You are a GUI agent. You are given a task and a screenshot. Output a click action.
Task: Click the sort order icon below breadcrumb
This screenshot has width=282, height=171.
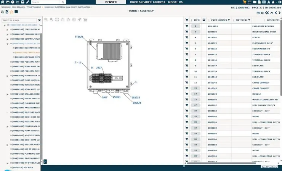coord(3,12)
